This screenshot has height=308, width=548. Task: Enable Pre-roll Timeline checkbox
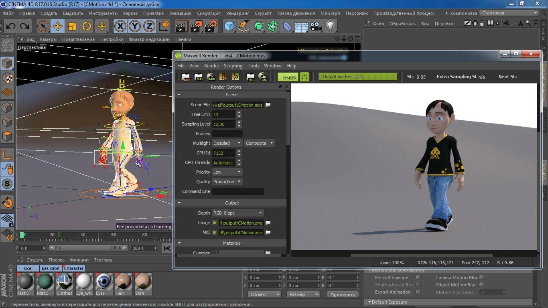tap(418, 278)
